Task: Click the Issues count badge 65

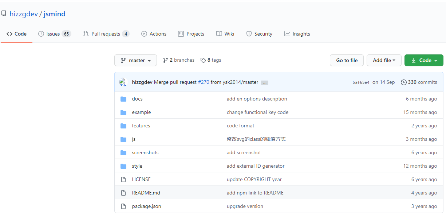Action: pos(66,34)
